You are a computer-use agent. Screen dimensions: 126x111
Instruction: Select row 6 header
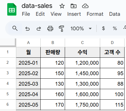coord(8,105)
